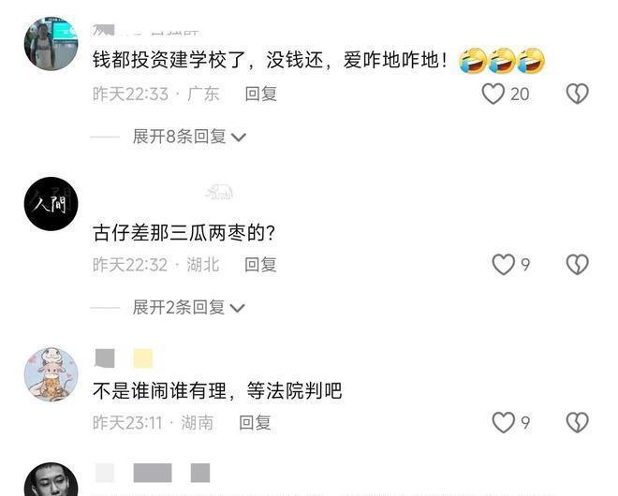This screenshot has width=618, height=496.
Task: Reply to the 广东 comment via 回复
Action: click(260, 94)
